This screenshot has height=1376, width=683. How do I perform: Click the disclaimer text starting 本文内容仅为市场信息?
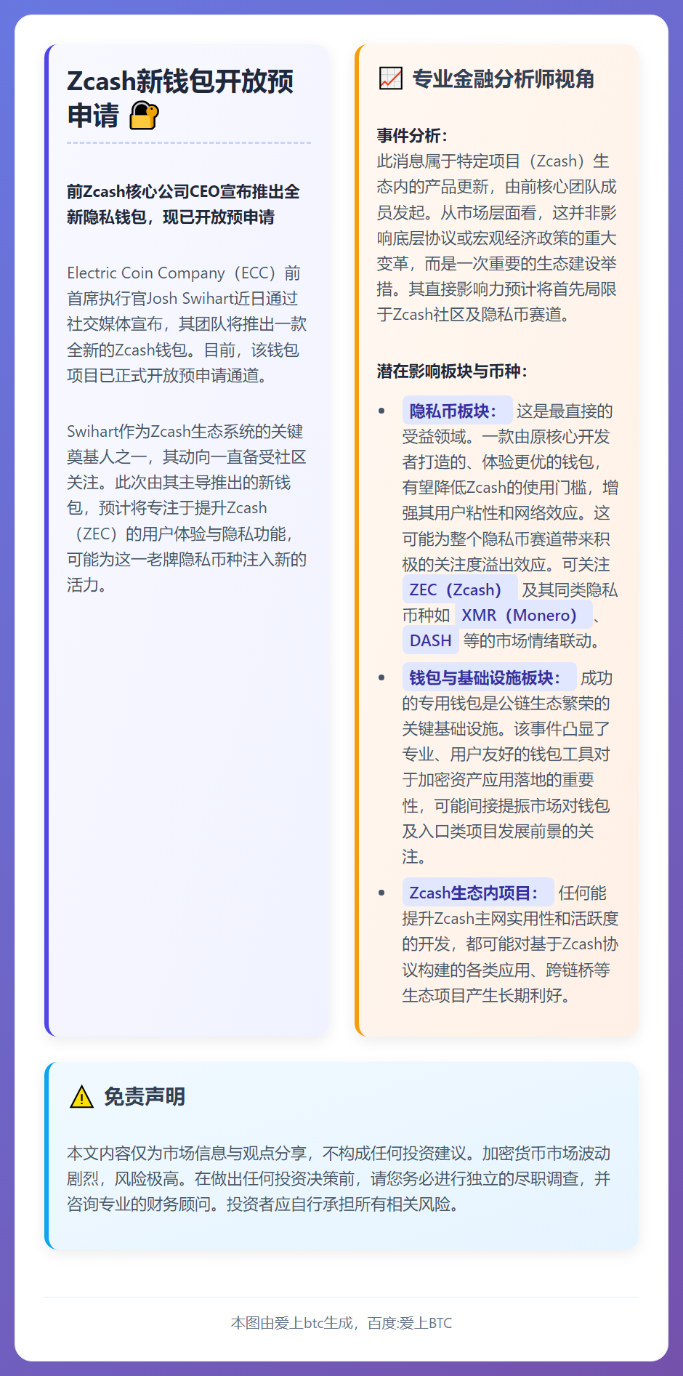coord(339,1178)
